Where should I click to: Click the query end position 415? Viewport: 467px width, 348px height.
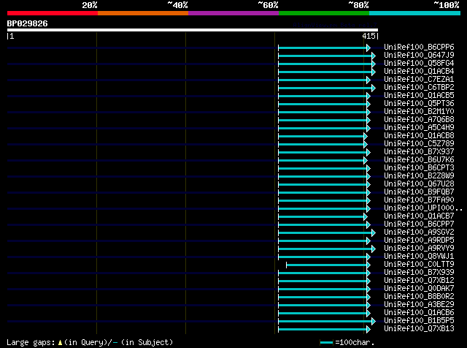tap(368, 36)
